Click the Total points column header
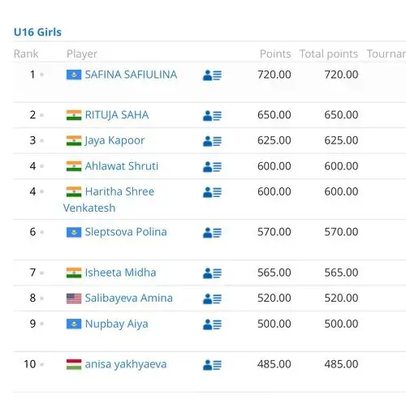 tap(329, 54)
